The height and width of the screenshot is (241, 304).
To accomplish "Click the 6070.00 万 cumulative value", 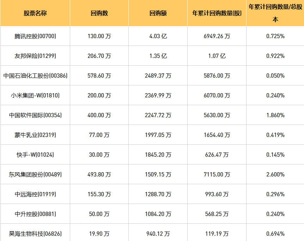I will pyautogui.click(x=217, y=96).
